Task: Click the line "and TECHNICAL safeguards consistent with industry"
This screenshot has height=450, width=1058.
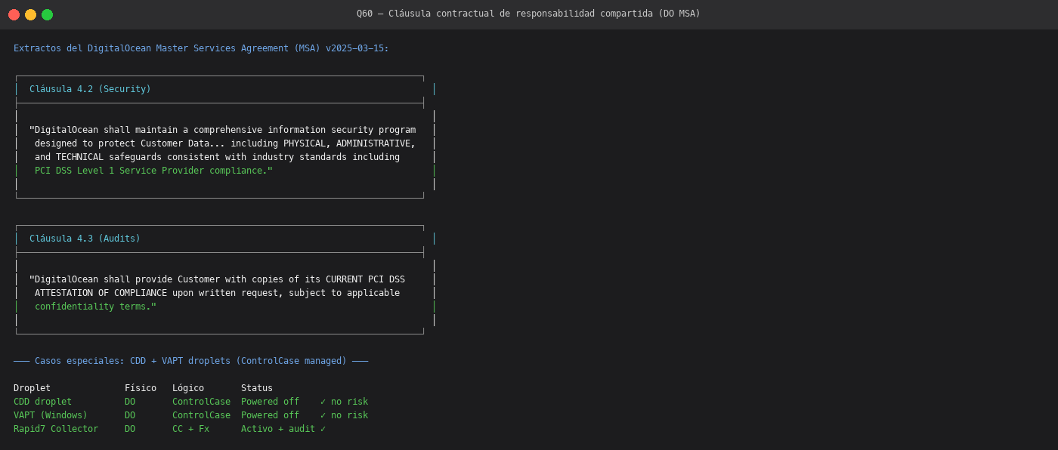Action: (217, 157)
